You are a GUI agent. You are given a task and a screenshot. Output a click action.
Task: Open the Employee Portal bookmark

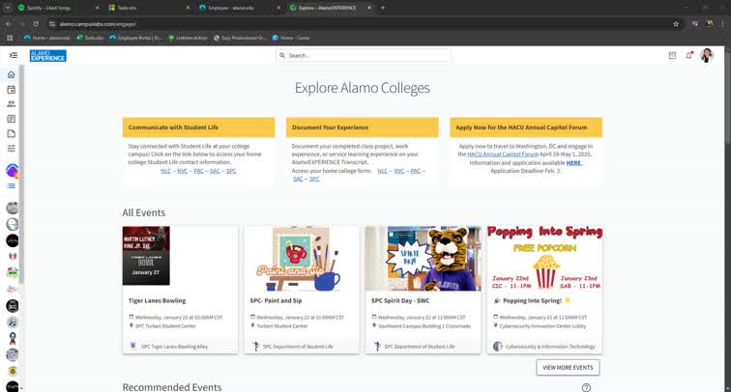pos(135,38)
